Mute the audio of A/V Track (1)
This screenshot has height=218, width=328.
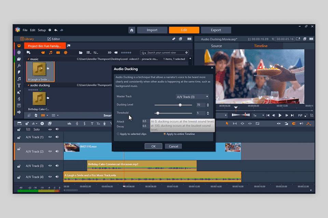(x=57, y=137)
